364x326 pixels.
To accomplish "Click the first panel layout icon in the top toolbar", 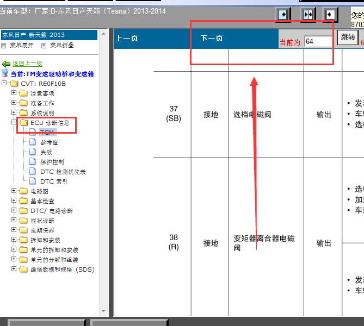I will (283, 15).
